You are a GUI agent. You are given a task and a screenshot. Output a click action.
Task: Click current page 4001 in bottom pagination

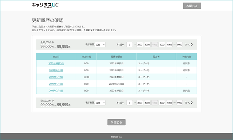click(x=154, y=103)
